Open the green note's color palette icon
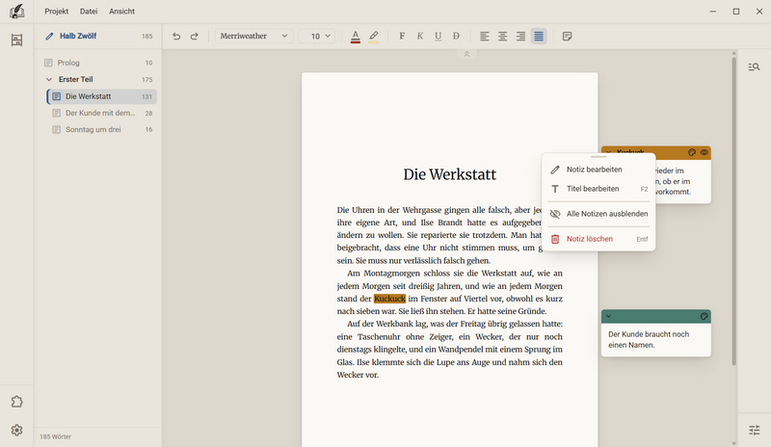Viewport: 771px width, 447px height. 705,316
